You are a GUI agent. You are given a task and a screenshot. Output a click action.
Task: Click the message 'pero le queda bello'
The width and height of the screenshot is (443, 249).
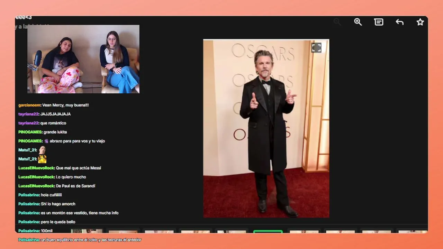(58, 222)
